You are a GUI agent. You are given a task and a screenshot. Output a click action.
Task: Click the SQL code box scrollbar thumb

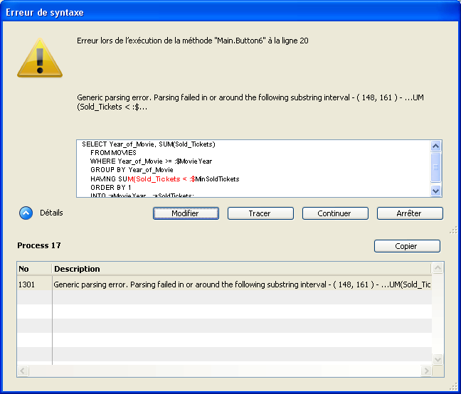pos(436,166)
